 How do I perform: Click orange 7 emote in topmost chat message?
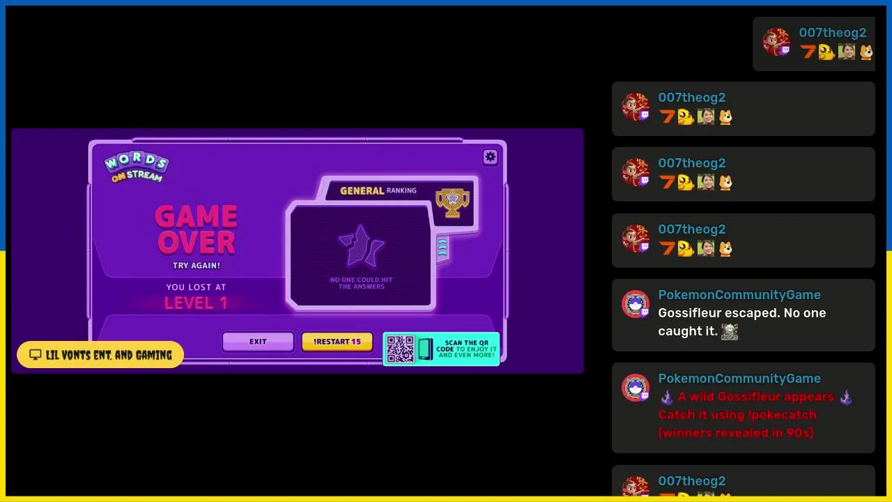tap(808, 52)
